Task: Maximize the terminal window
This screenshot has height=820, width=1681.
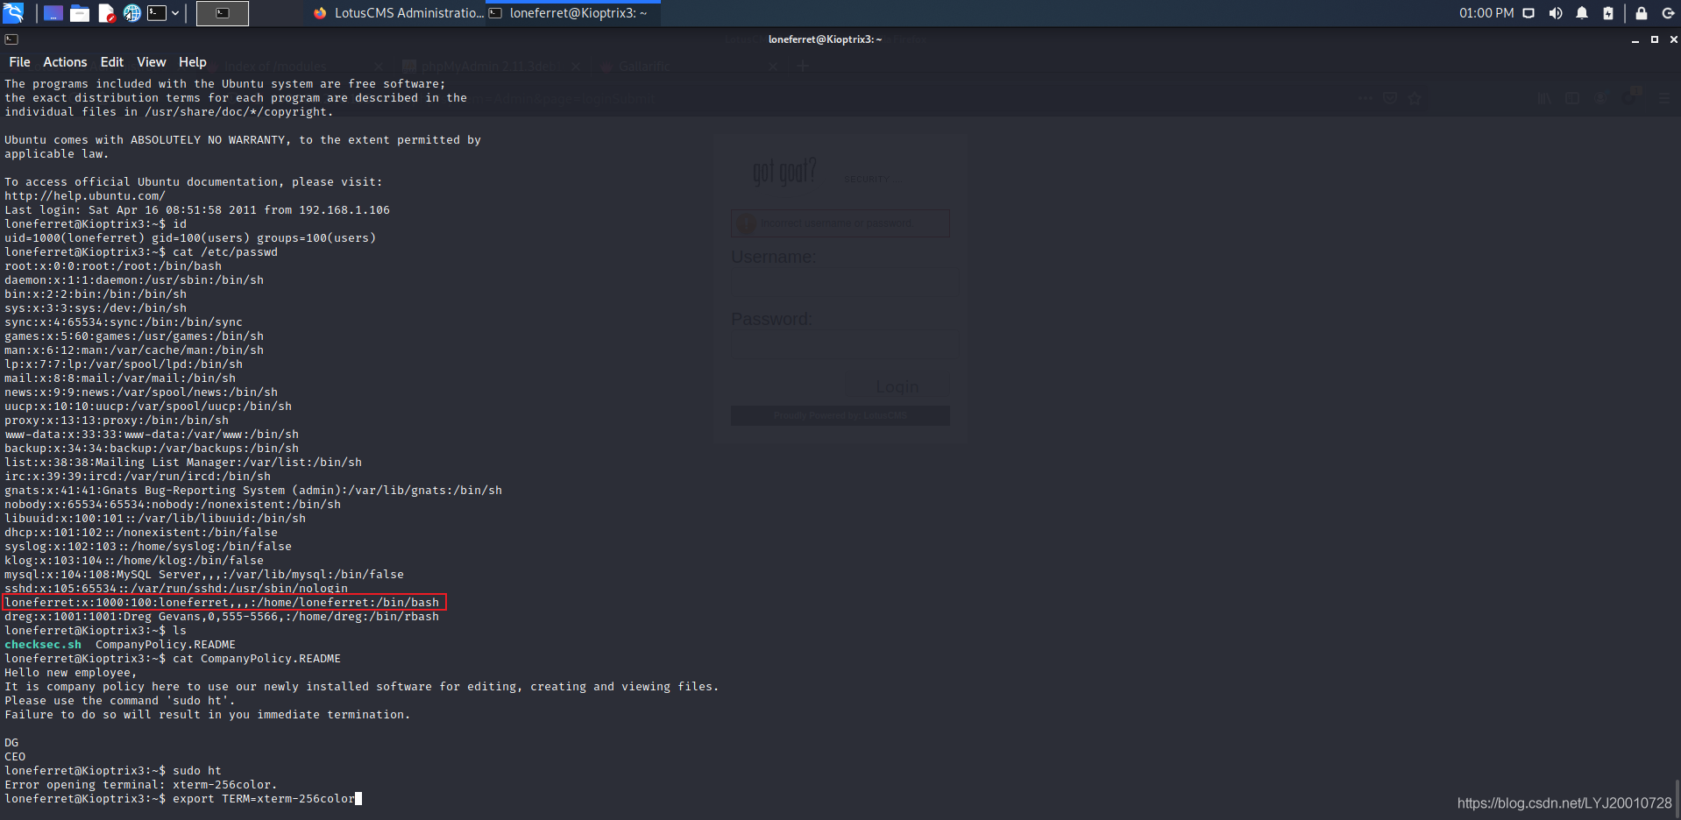Action: click(x=1655, y=39)
